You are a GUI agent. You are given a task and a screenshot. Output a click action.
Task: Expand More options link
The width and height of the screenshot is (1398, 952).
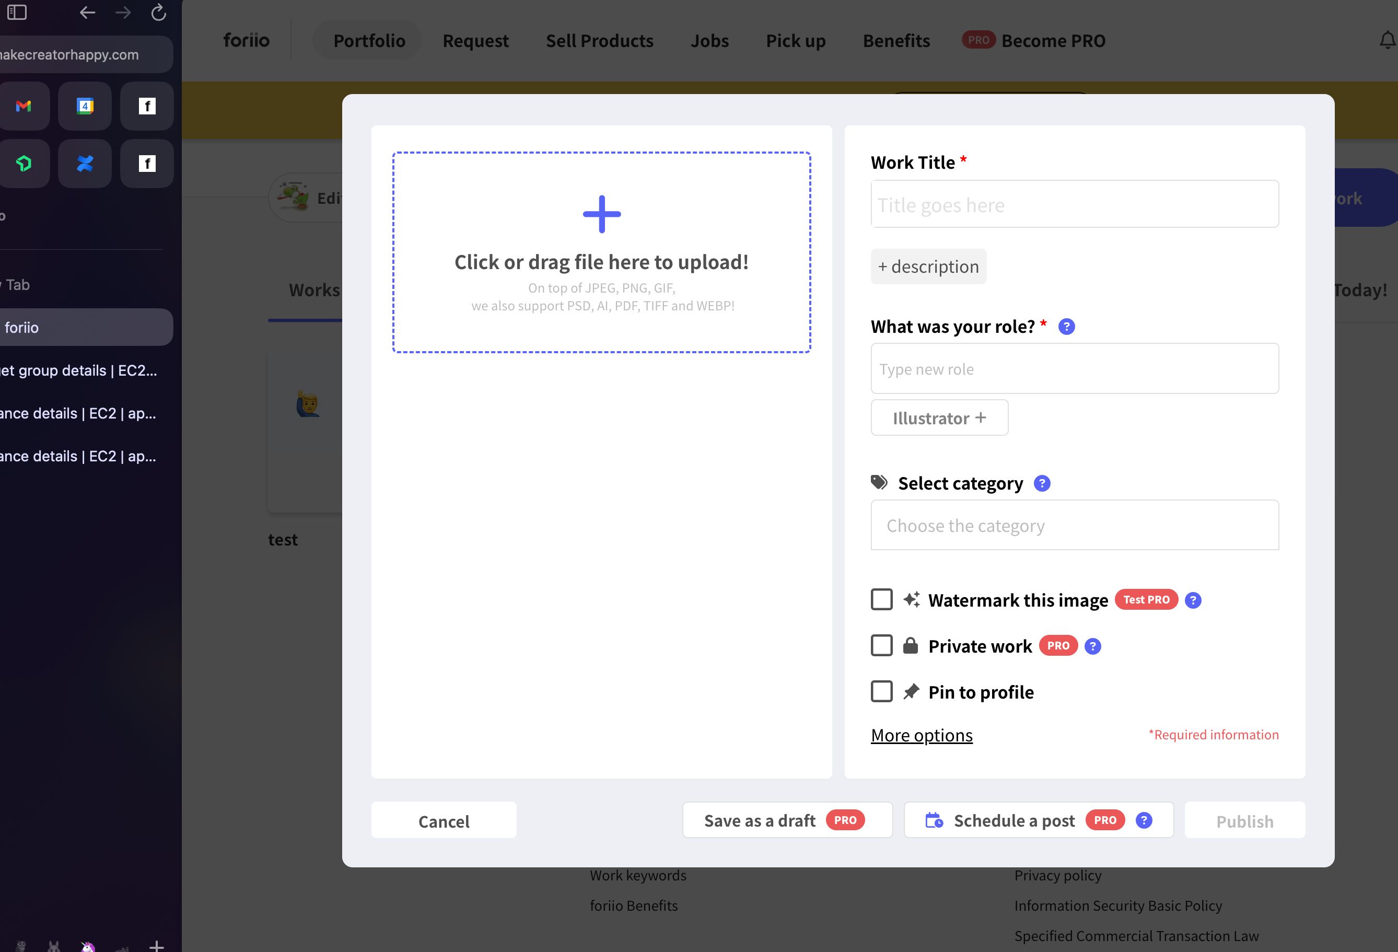(x=921, y=735)
